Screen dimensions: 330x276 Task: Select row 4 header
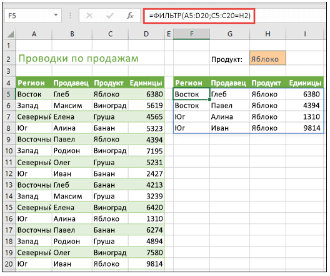[x=9, y=83]
